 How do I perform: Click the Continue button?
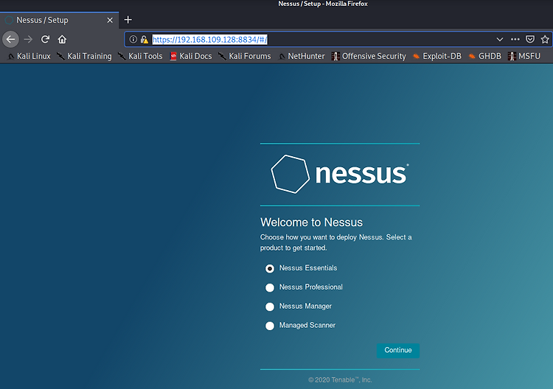click(398, 350)
